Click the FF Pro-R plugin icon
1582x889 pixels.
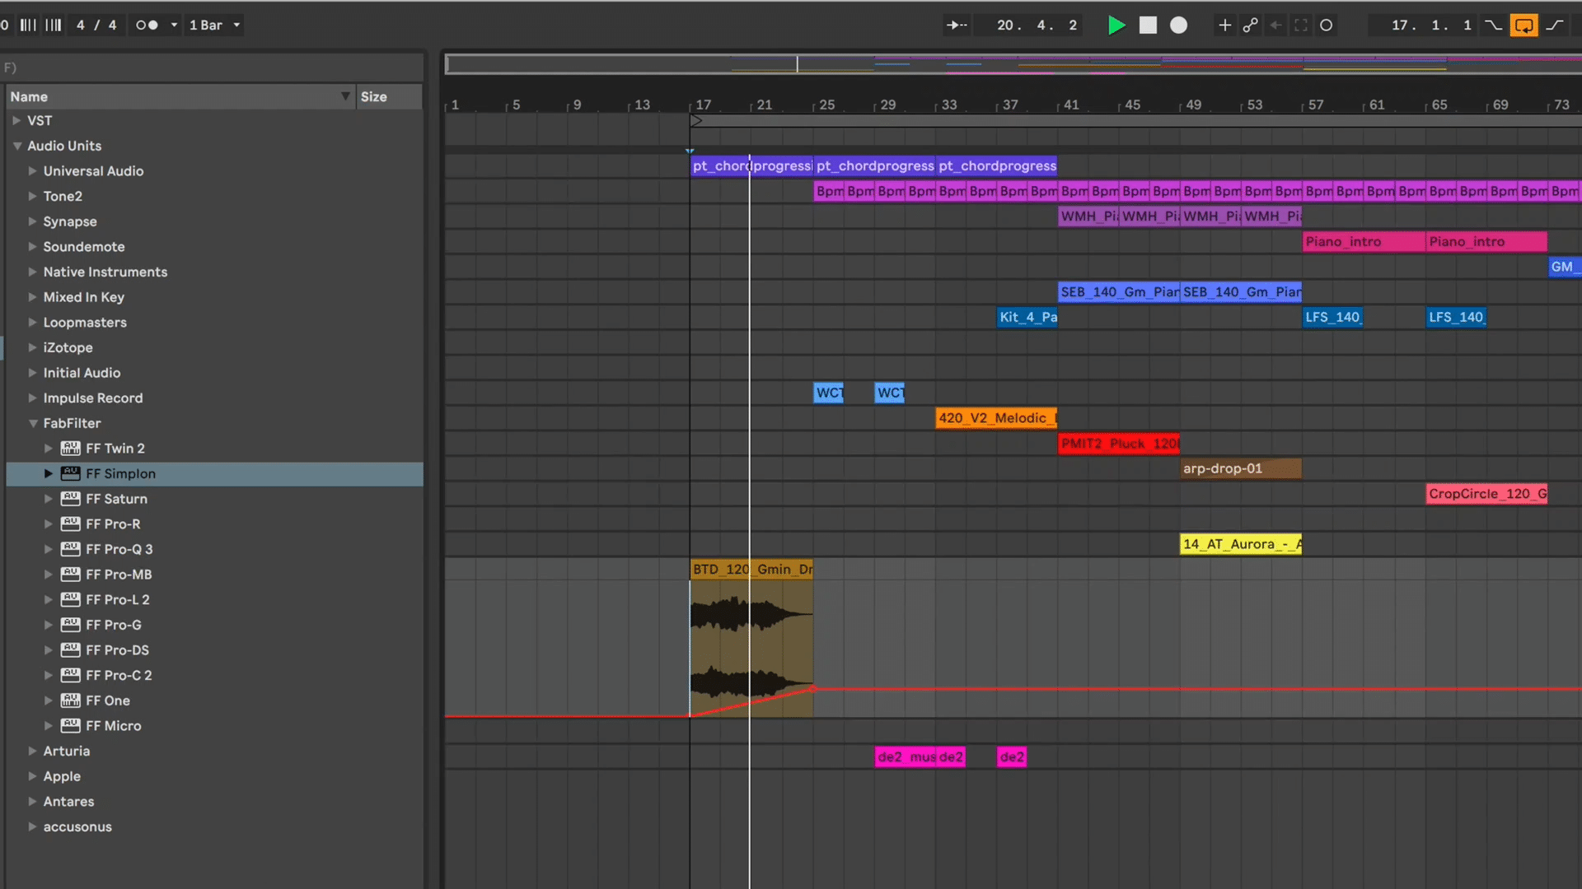click(71, 524)
